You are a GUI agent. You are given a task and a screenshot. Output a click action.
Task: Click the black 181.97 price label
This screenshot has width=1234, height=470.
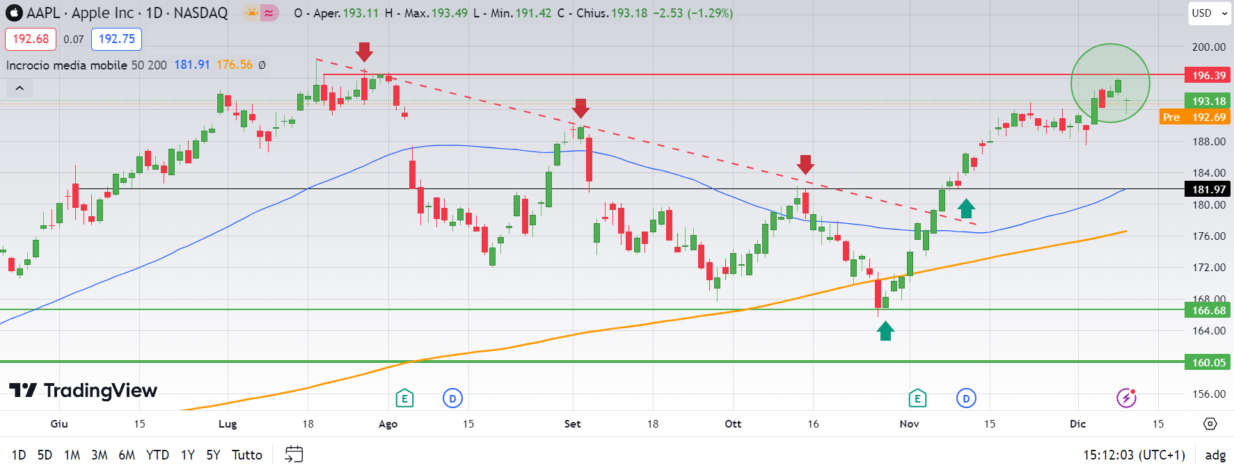pos(1208,189)
